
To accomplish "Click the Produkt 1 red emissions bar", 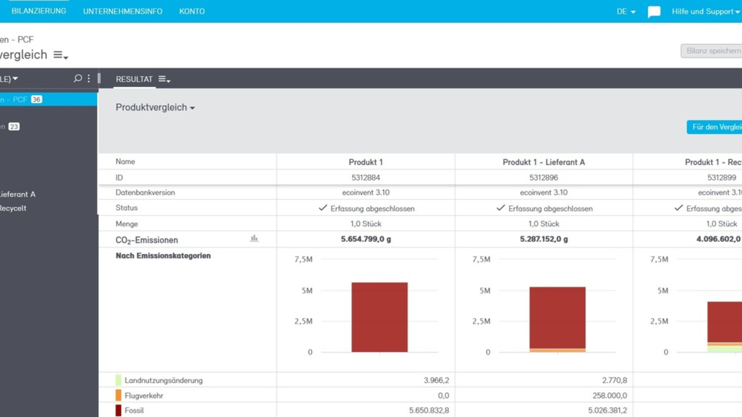I will (x=379, y=317).
